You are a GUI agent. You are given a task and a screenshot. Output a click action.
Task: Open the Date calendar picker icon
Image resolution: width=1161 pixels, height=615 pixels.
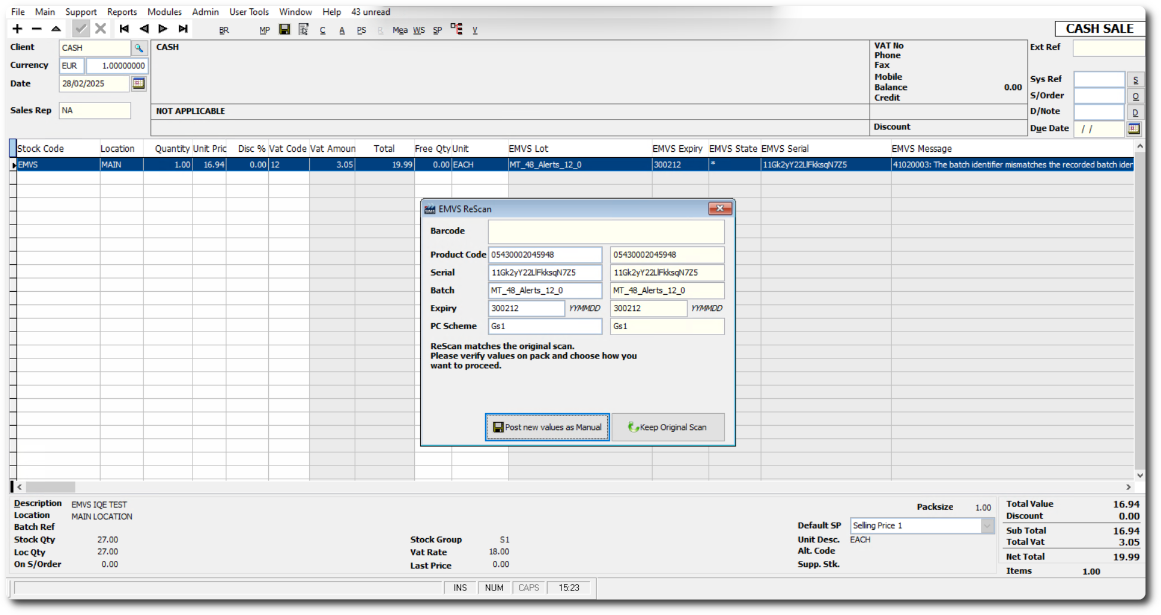tap(139, 83)
